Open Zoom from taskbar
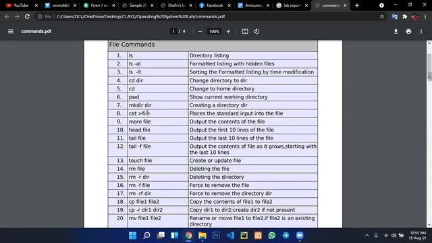 click(300, 236)
